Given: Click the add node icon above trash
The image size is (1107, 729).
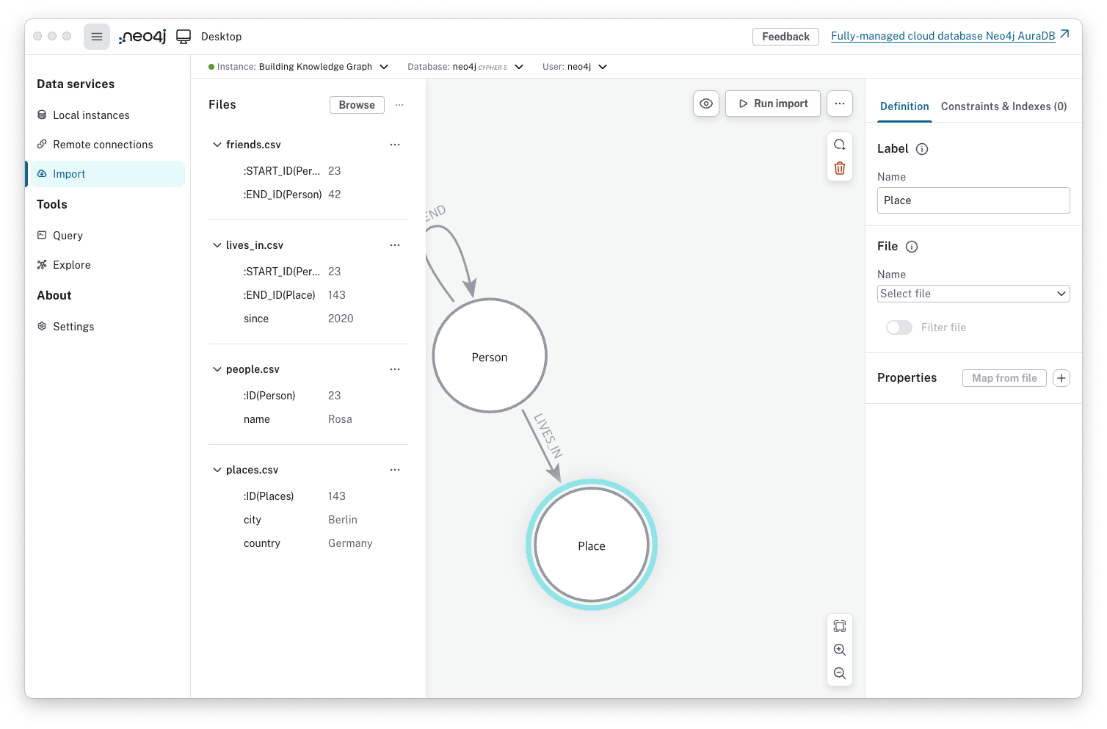Looking at the screenshot, I should click(x=840, y=145).
